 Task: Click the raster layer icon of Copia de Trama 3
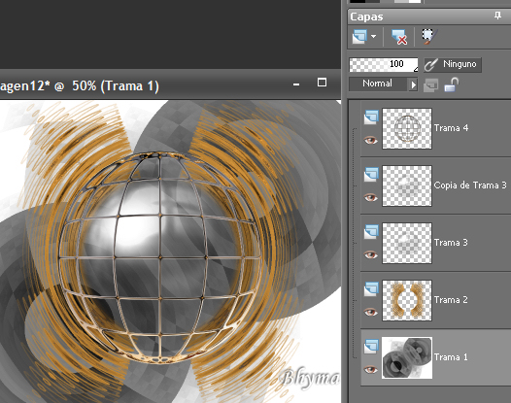[x=371, y=174]
